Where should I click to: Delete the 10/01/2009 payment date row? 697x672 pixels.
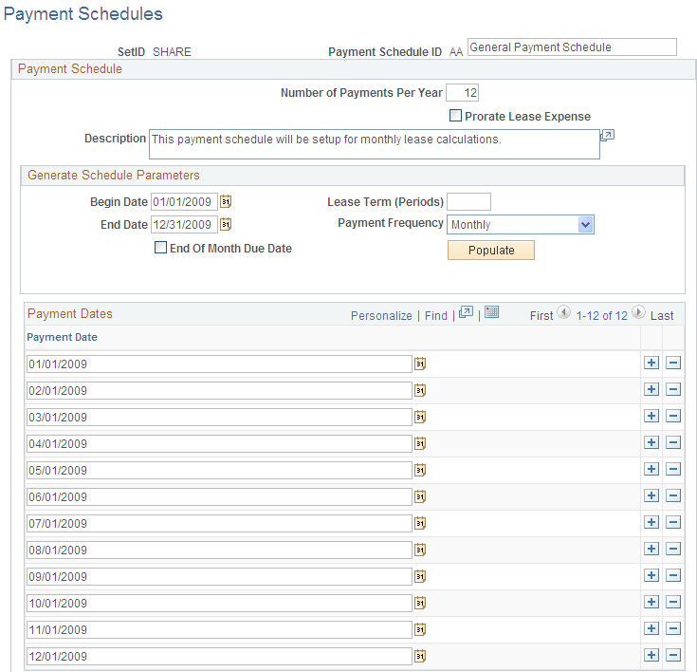(x=673, y=602)
